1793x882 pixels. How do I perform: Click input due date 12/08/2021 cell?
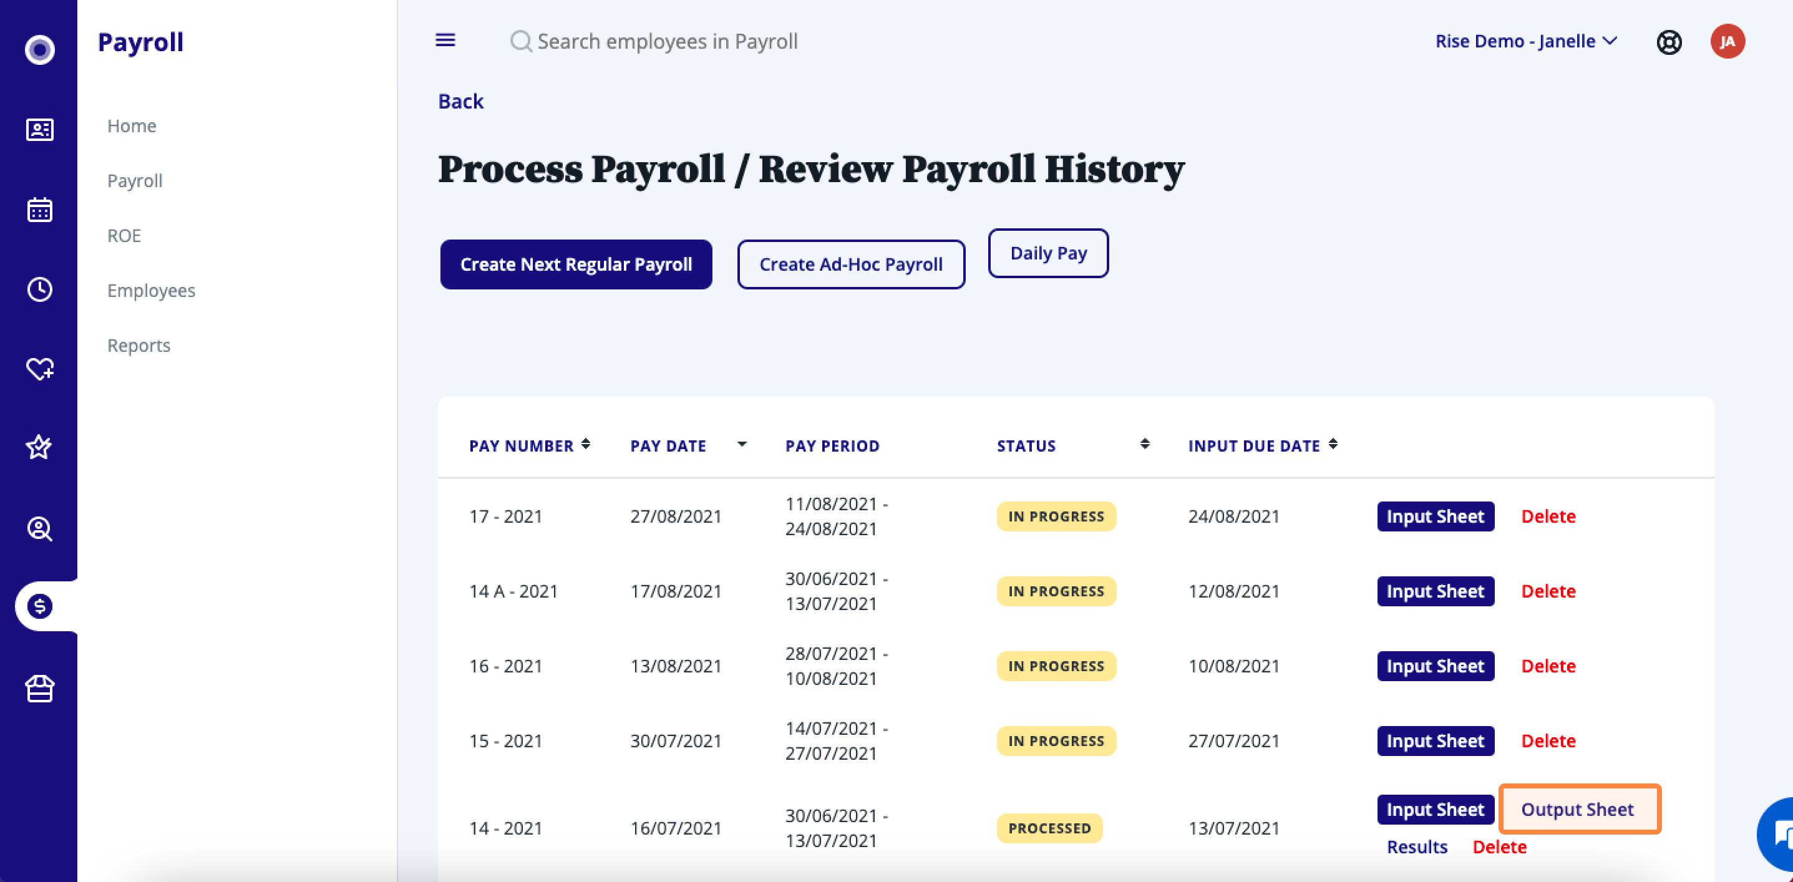click(1234, 591)
